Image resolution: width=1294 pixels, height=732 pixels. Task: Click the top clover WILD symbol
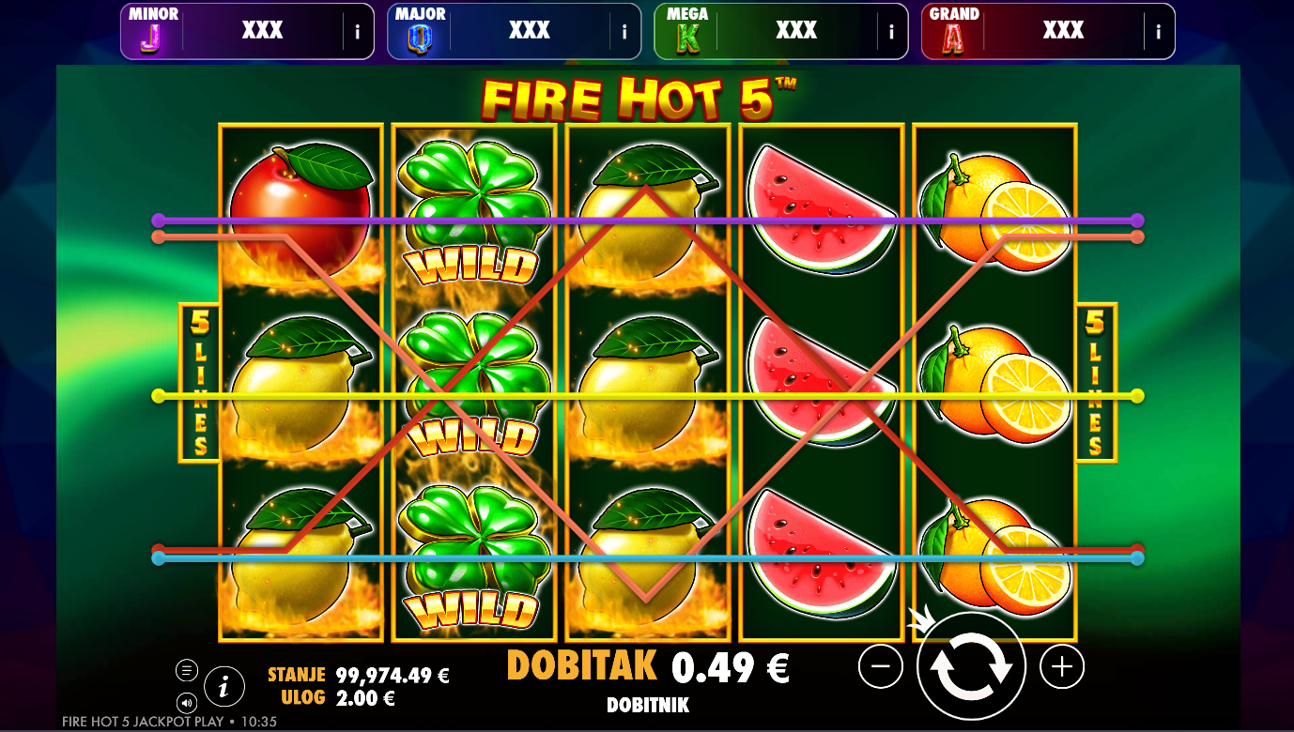[x=474, y=211]
